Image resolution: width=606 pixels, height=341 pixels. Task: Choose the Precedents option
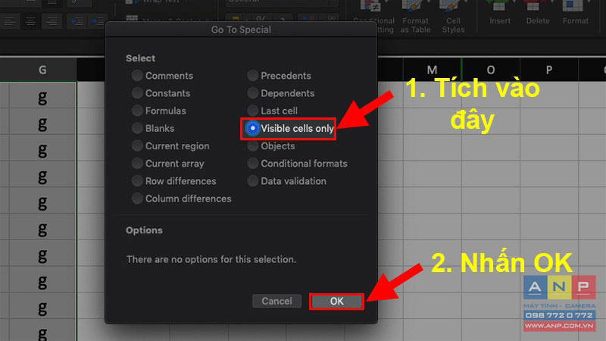(x=252, y=75)
